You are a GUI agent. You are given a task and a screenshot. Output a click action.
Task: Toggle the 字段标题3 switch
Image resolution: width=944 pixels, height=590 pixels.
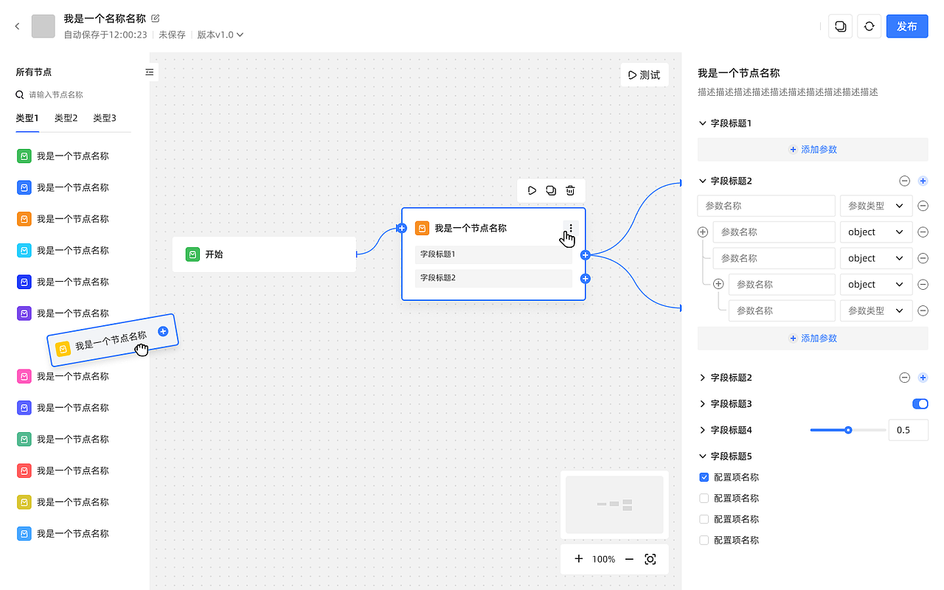click(x=920, y=403)
